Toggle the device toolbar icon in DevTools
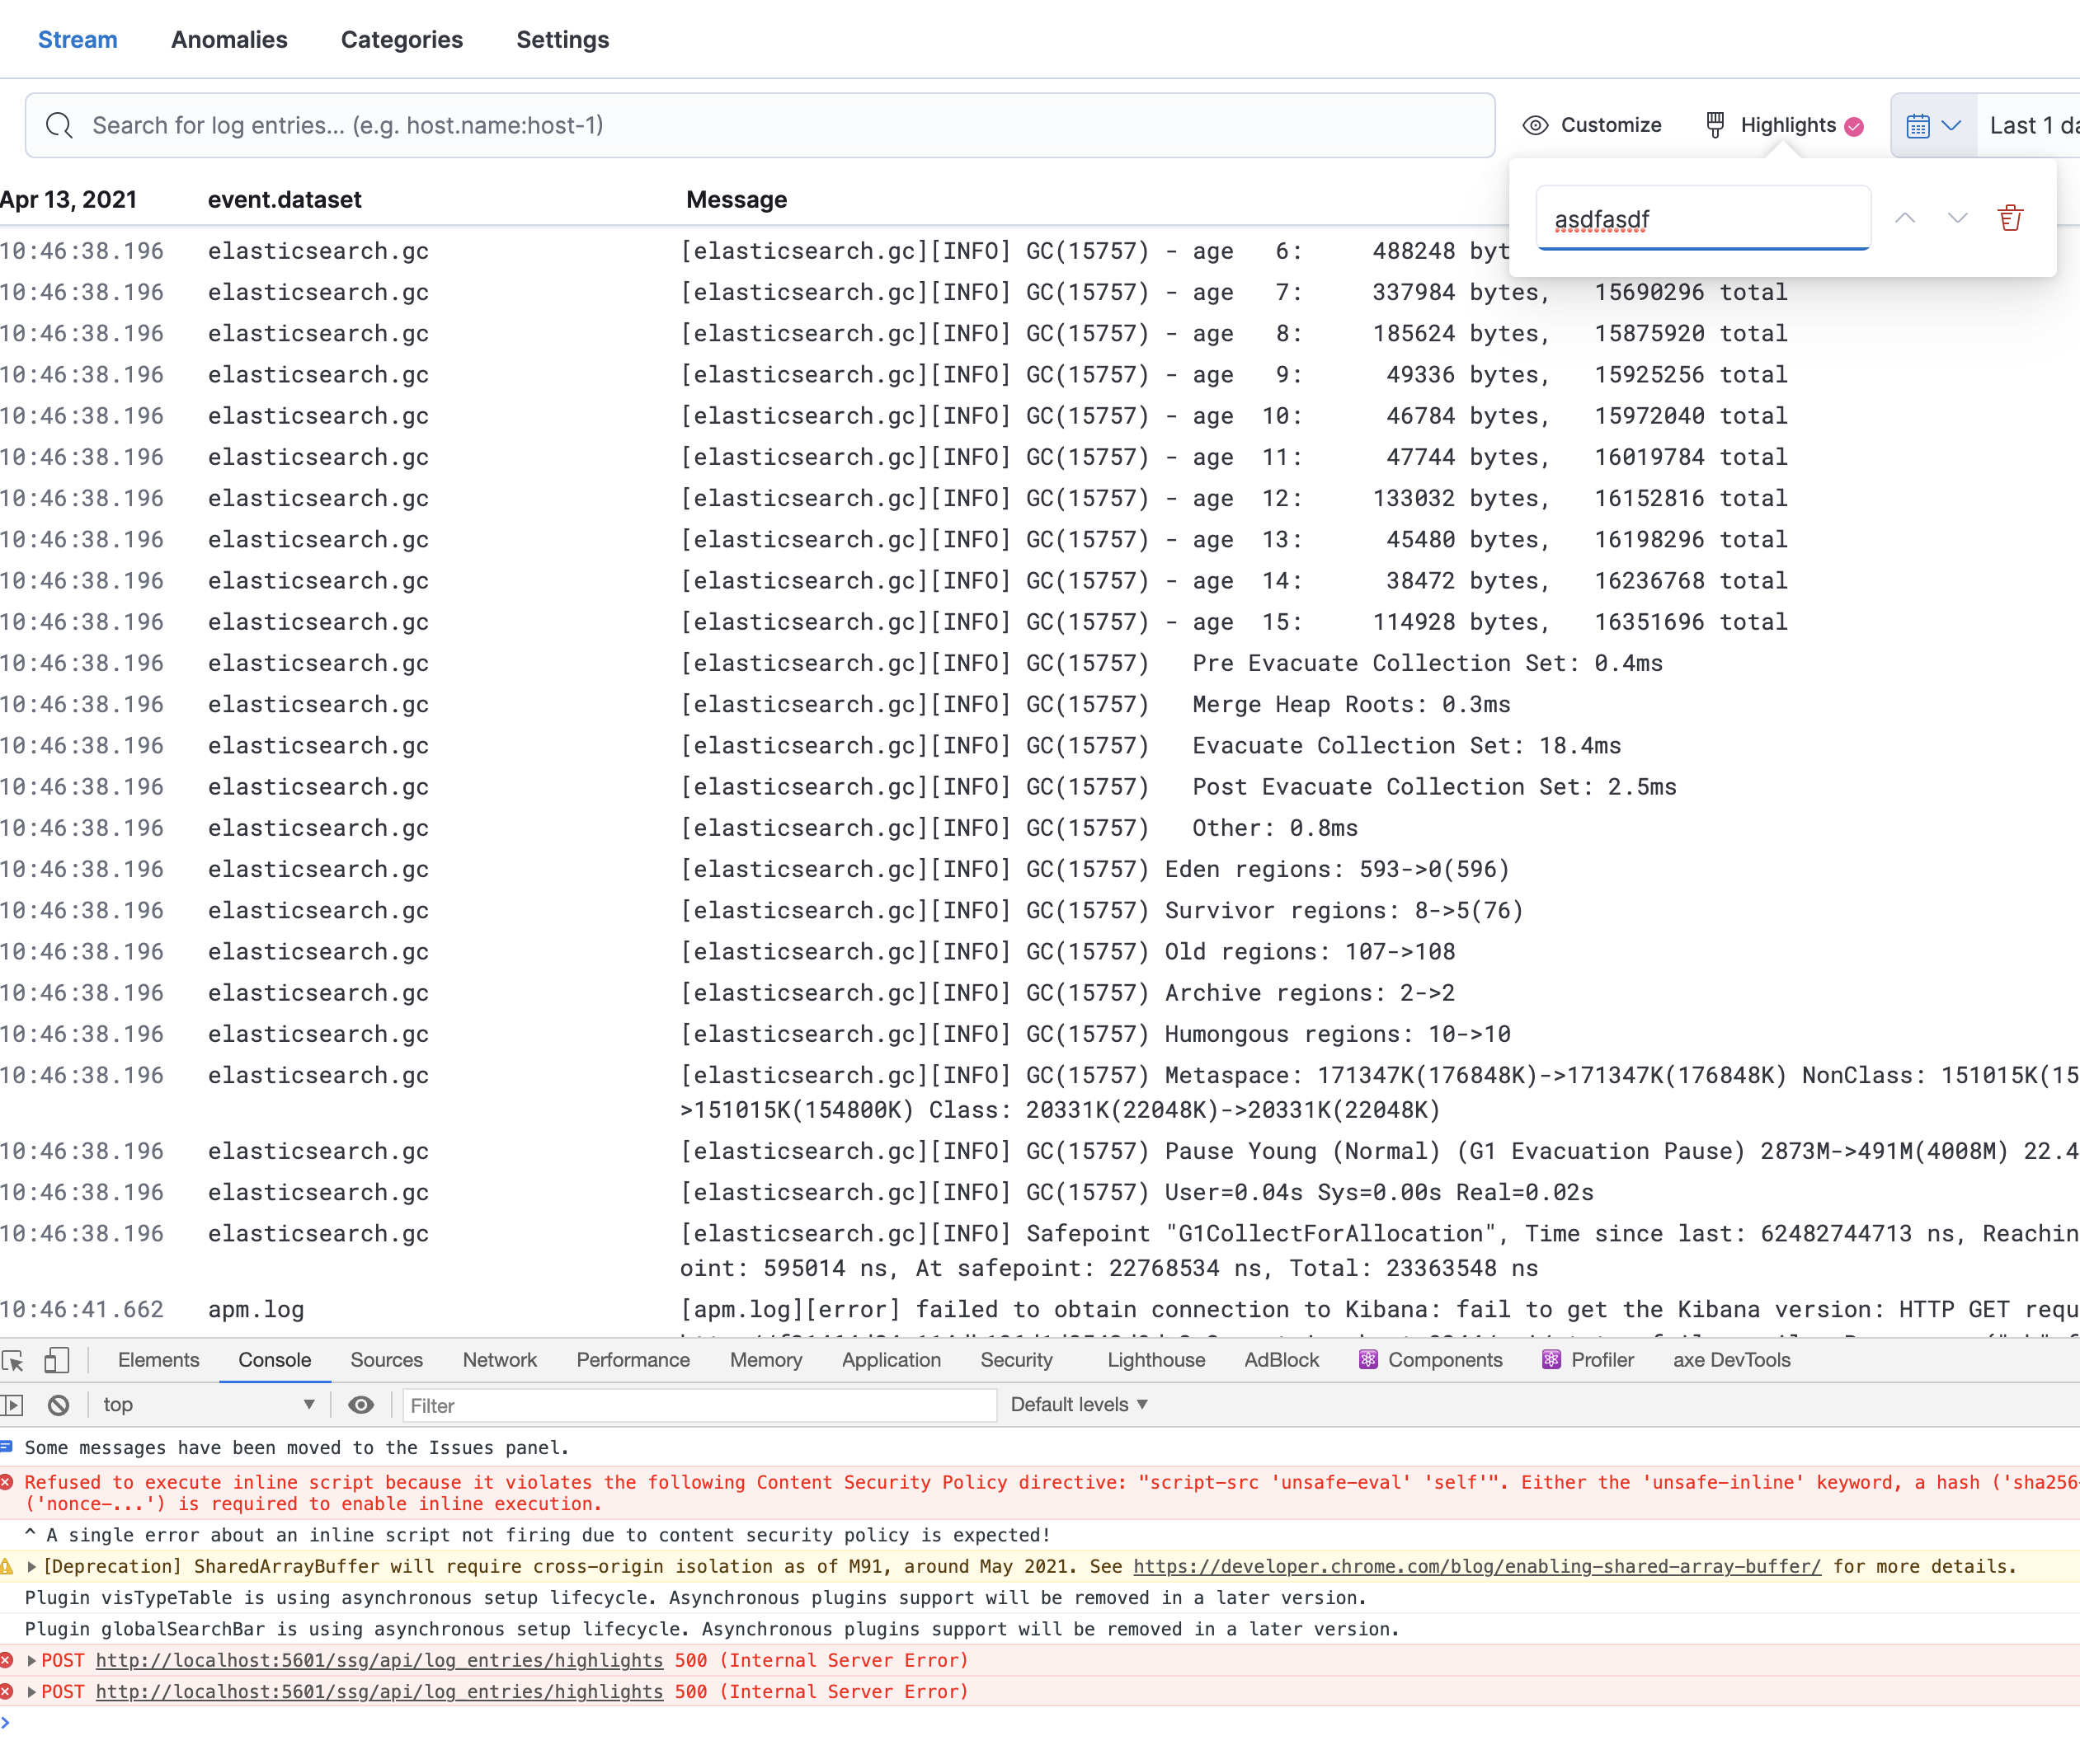This screenshot has width=2080, height=1764. tap(57, 1360)
